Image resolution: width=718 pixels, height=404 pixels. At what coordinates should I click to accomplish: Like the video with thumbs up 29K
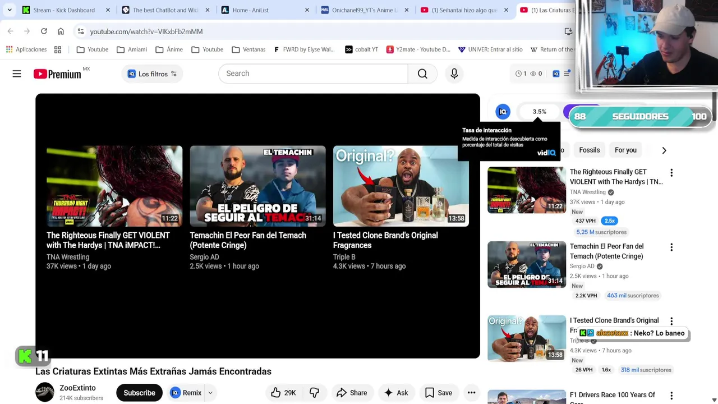point(283,393)
